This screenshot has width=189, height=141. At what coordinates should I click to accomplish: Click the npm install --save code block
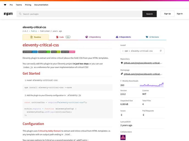[68, 88]
